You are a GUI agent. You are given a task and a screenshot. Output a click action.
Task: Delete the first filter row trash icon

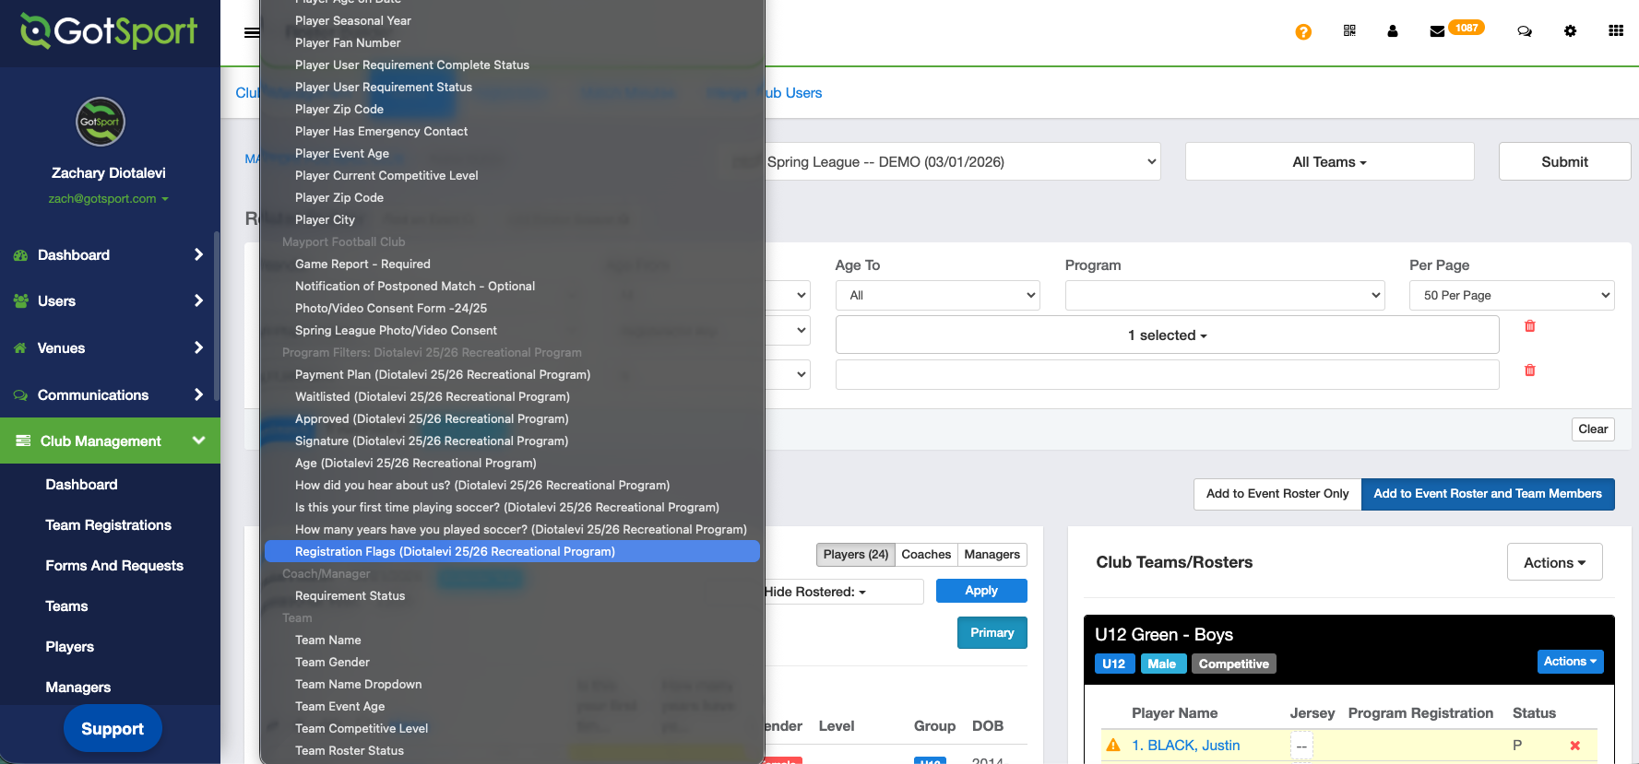click(x=1529, y=326)
